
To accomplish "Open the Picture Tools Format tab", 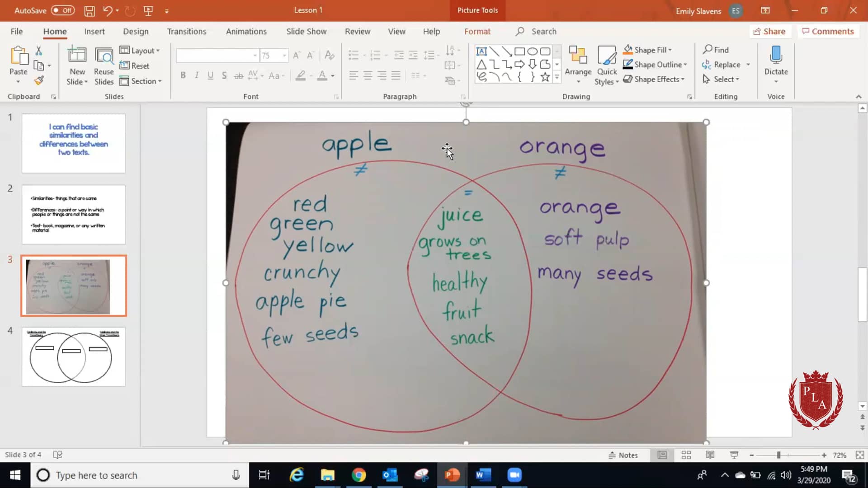I will point(477,31).
